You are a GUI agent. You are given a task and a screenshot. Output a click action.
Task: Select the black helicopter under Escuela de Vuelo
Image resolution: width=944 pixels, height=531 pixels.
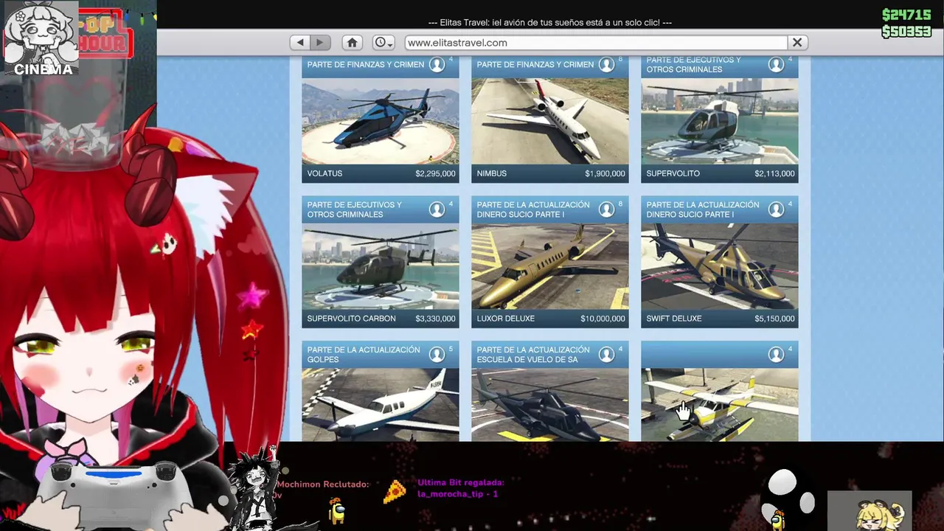coord(550,405)
